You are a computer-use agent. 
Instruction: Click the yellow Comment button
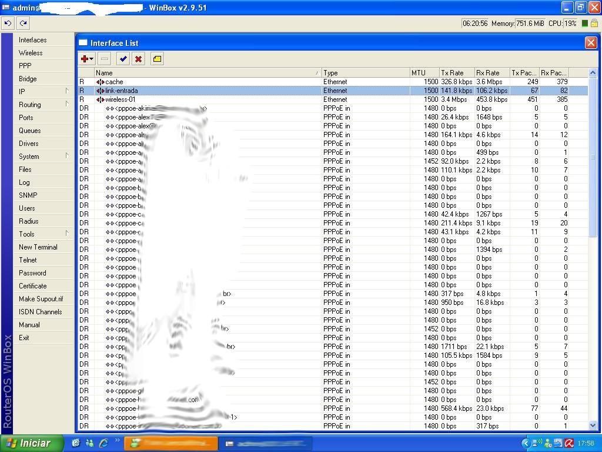pyautogui.click(x=157, y=59)
